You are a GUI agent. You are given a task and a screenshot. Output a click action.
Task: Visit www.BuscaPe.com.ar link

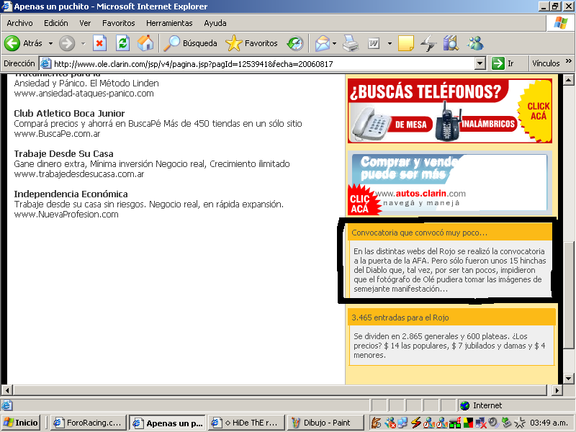click(x=57, y=133)
